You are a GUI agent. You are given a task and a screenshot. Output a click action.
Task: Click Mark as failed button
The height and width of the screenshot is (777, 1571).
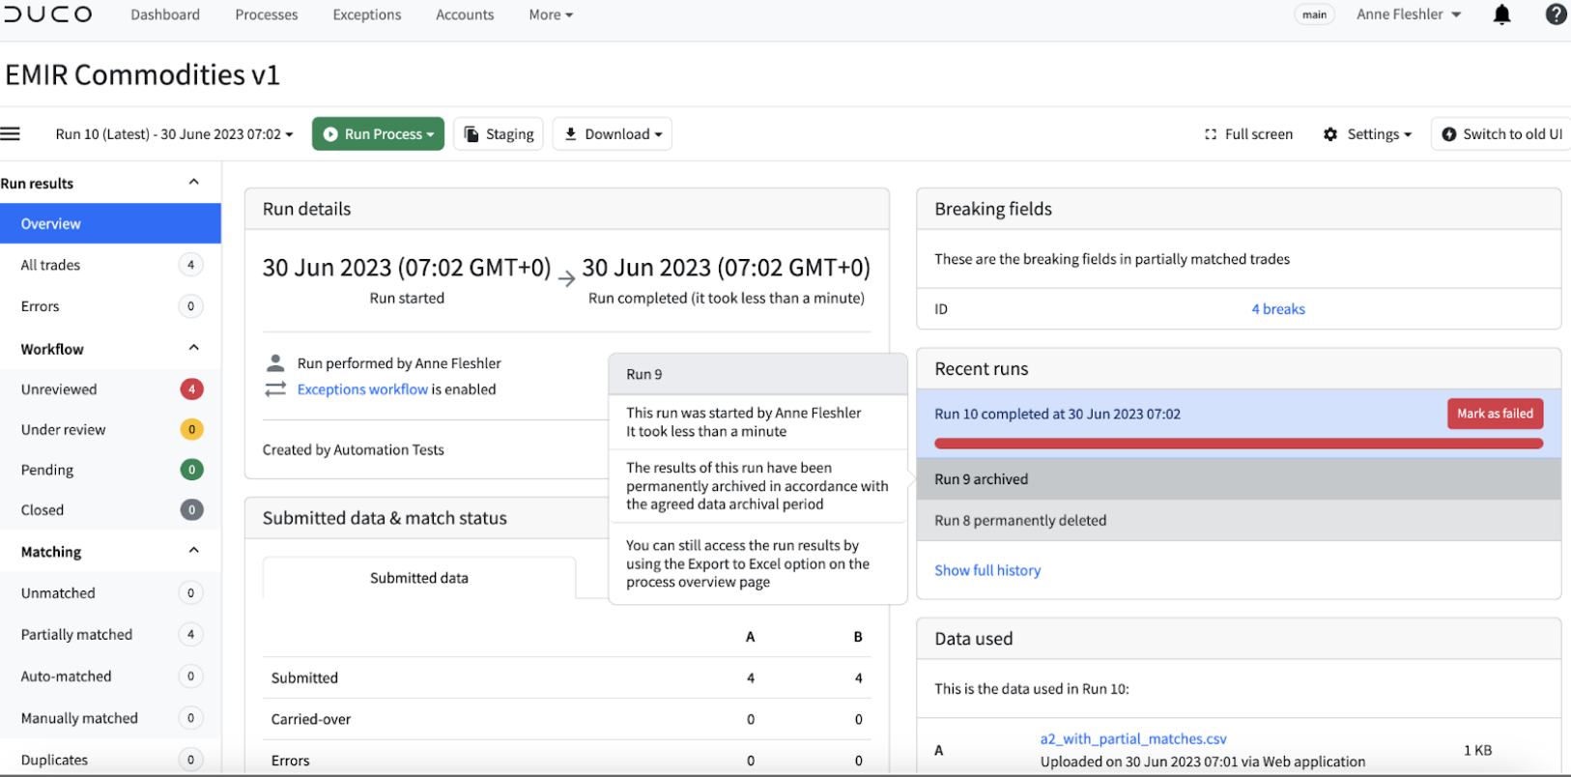point(1495,414)
